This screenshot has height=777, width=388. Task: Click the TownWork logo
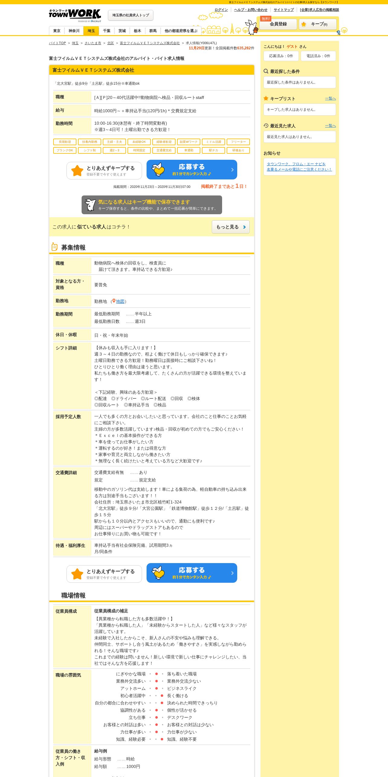pyautogui.click(x=75, y=15)
